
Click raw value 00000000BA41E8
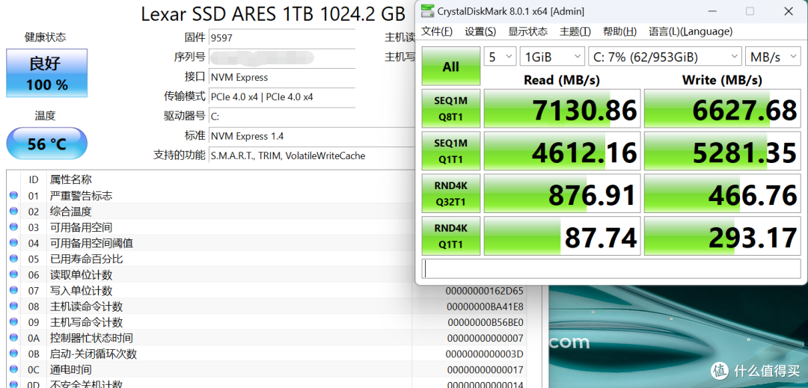[x=484, y=307]
